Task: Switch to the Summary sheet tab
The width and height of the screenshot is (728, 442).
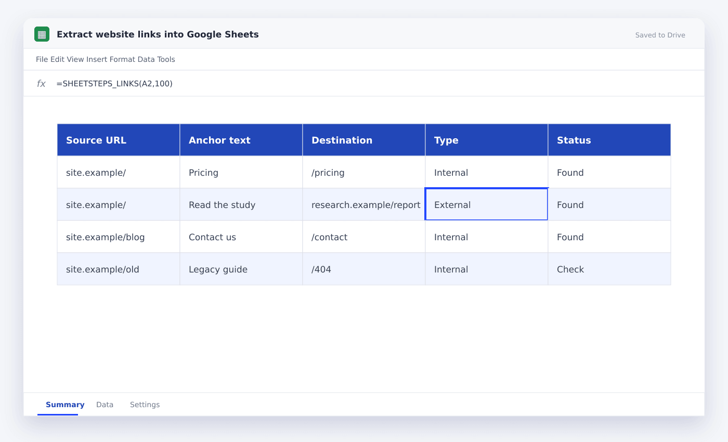Action: click(65, 405)
